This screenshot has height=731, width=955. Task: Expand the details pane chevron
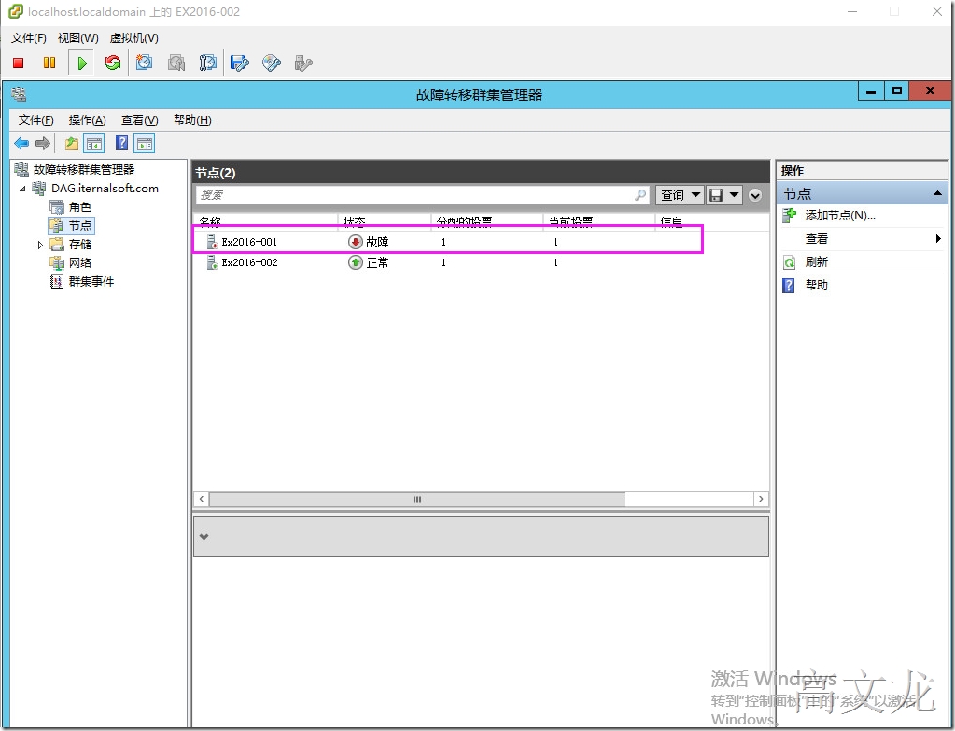point(204,537)
